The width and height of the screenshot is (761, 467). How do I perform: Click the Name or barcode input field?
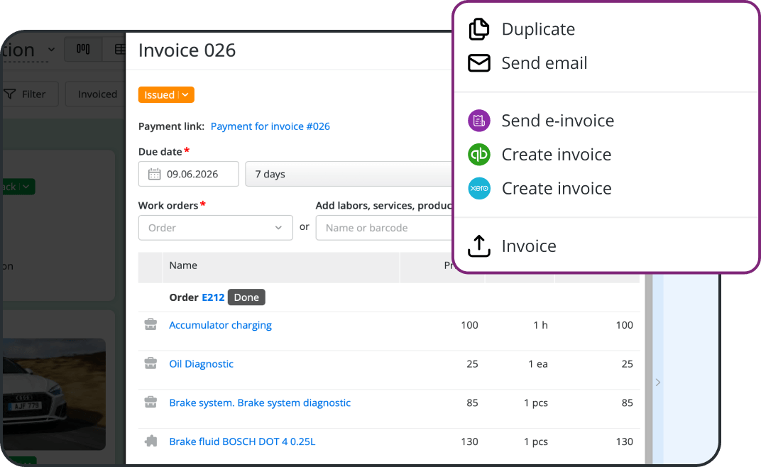[x=385, y=228]
